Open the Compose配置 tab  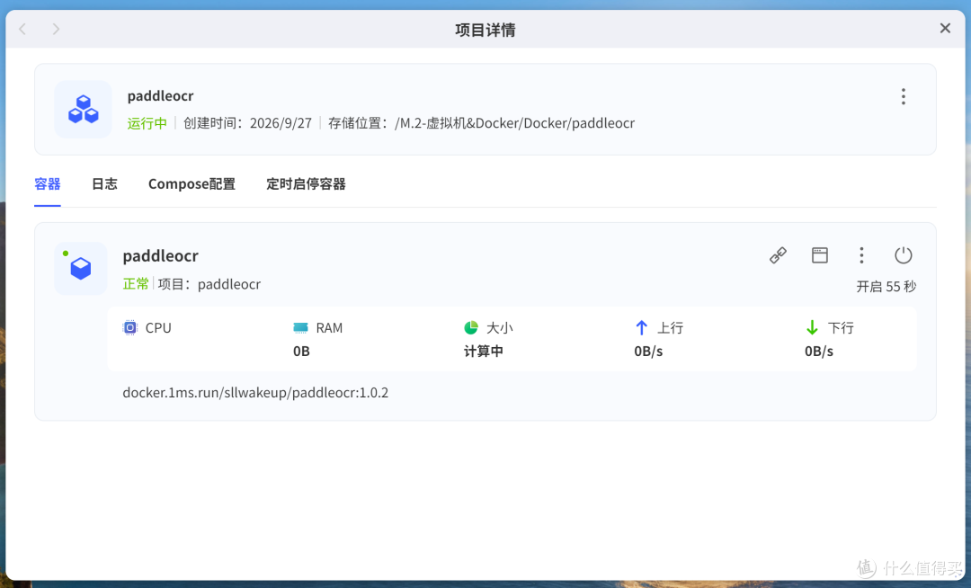(192, 183)
